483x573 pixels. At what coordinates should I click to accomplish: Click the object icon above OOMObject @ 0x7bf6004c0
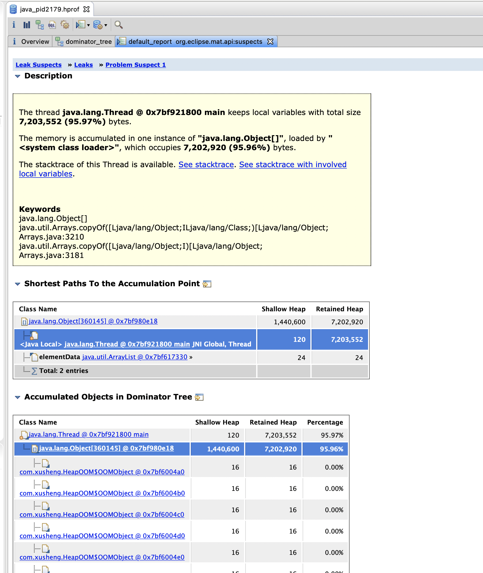pos(46,506)
